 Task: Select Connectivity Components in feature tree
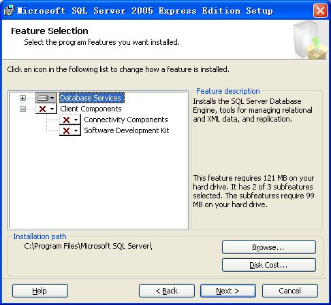tap(126, 120)
